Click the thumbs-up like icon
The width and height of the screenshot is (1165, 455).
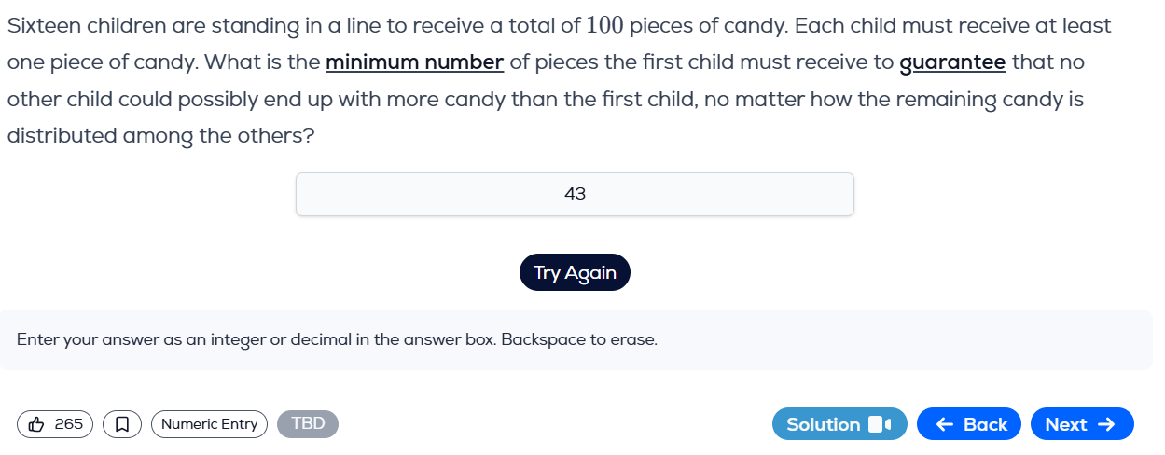(36, 424)
